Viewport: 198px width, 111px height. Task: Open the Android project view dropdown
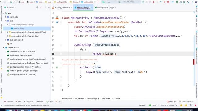point(10,7)
